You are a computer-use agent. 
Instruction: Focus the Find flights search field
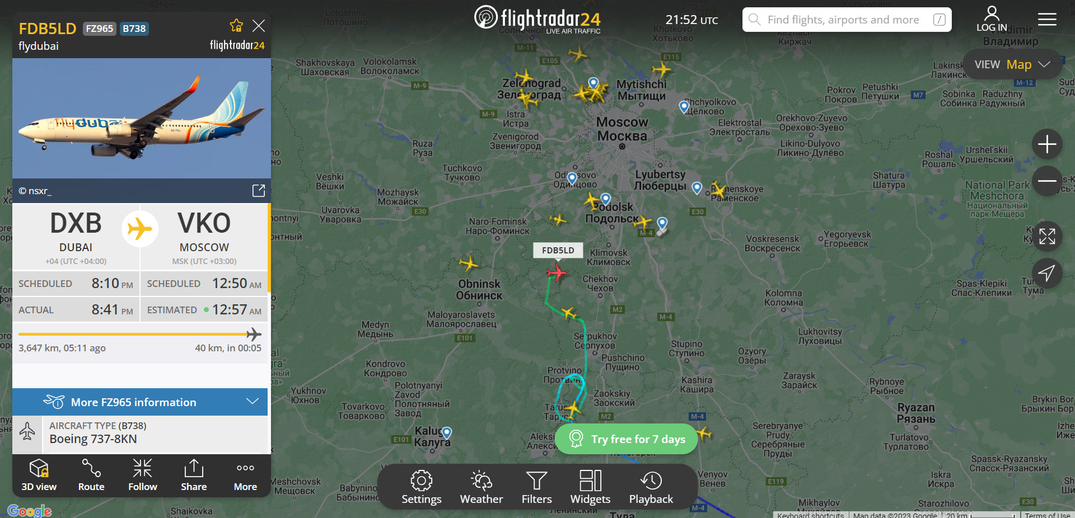point(847,20)
